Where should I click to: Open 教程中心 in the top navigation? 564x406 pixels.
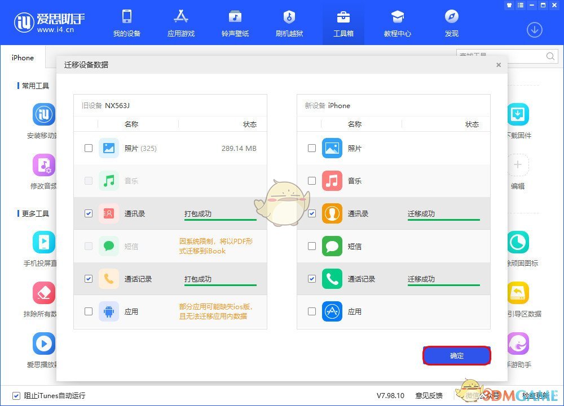pos(398,24)
